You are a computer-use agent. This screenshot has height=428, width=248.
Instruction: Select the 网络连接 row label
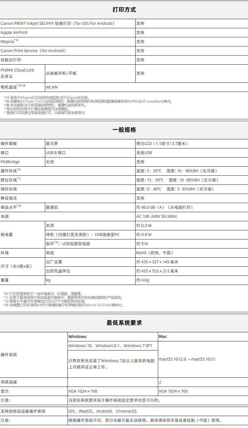[x=9, y=382]
